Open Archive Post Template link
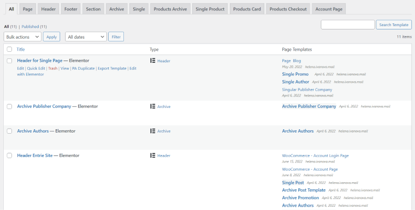This screenshot has height=210, width=415. [304, 190]
